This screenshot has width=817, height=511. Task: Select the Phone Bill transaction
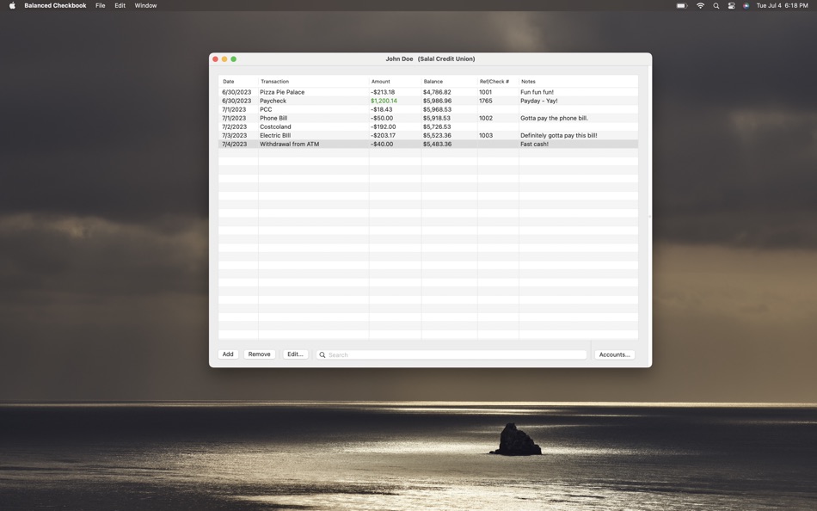427,118
